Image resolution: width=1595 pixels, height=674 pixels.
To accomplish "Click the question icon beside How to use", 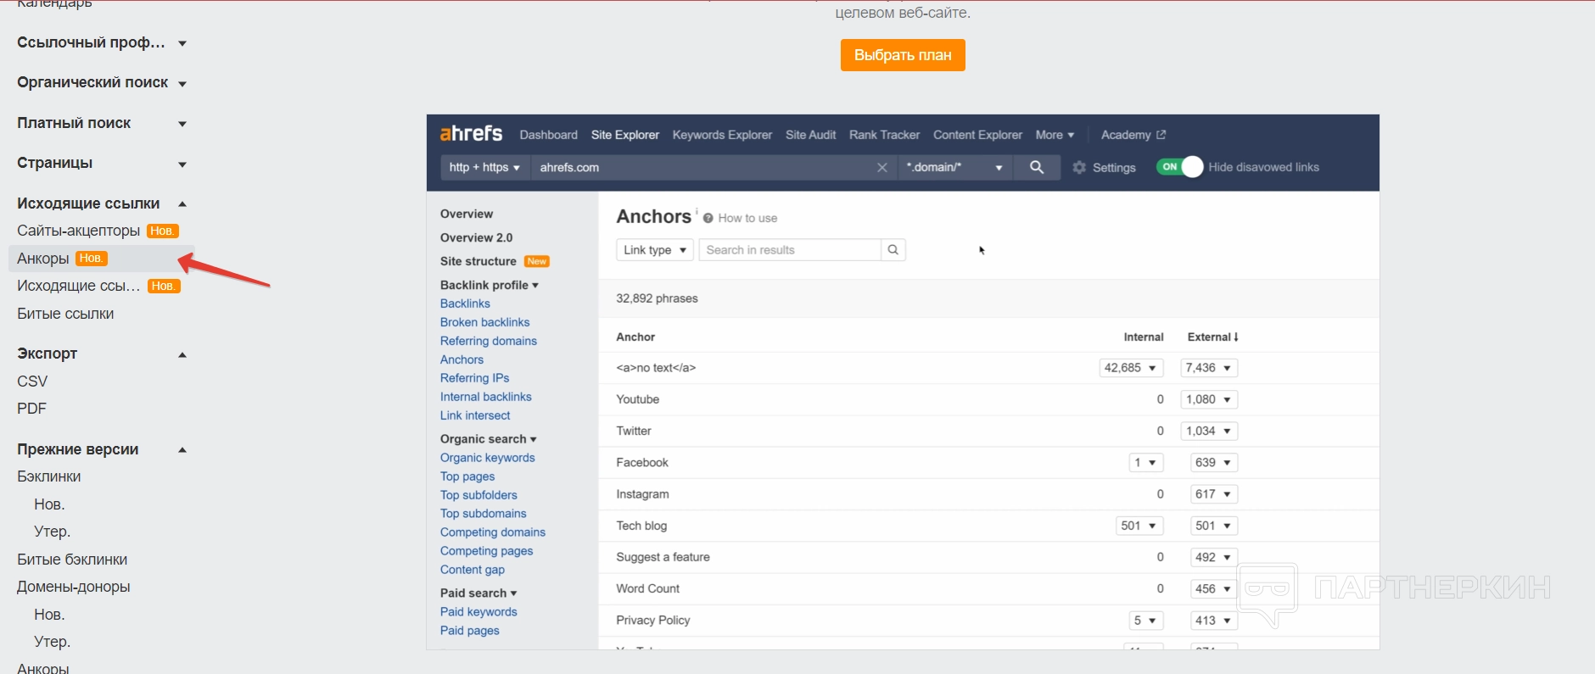I will pos(708,218).
